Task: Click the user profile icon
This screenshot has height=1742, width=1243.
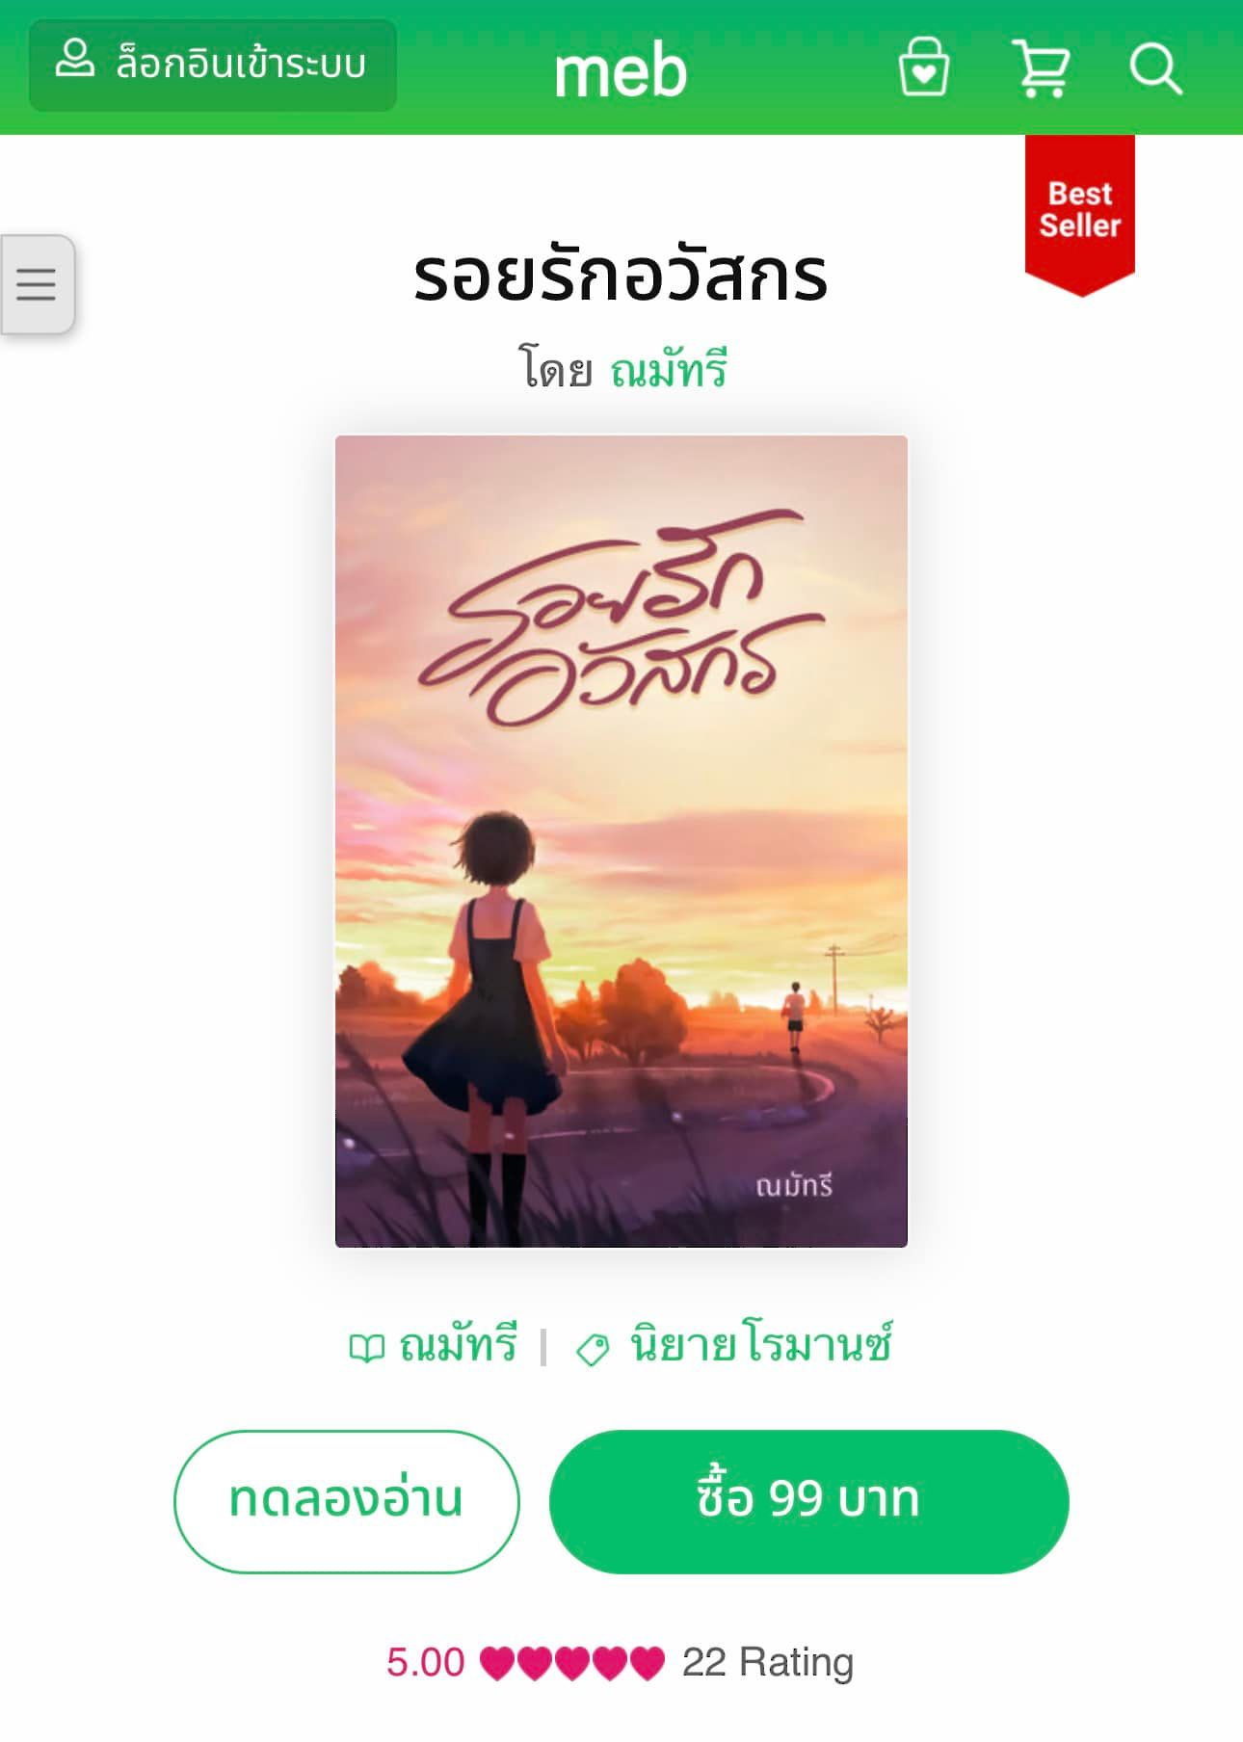Action: [74, 60]
